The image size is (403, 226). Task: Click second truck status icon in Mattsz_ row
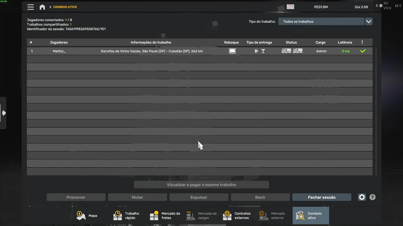(x=298, y=51)
